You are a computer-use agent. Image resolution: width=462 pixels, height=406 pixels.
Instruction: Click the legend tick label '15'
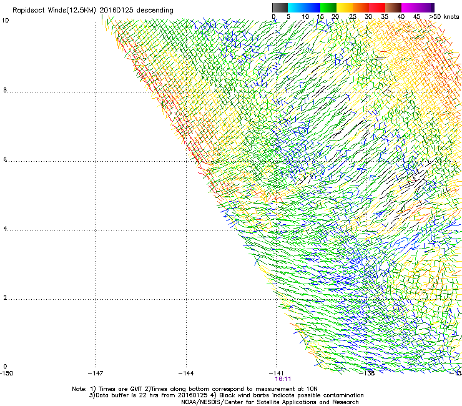pos(320,17)
